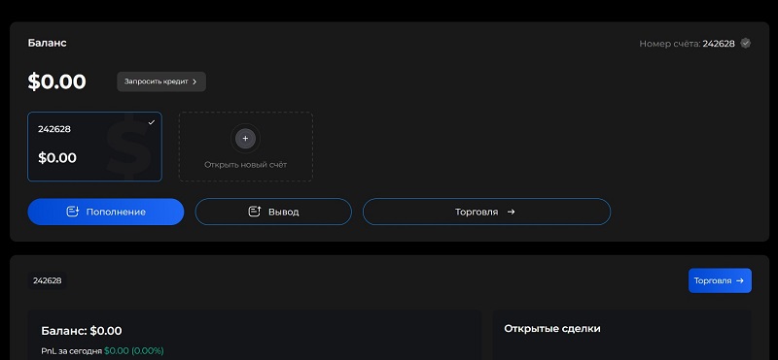Click the Баланс heading at the top
778x360 pixels.
47,43
